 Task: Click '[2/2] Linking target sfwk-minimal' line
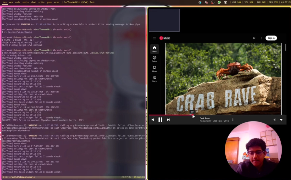22,45
